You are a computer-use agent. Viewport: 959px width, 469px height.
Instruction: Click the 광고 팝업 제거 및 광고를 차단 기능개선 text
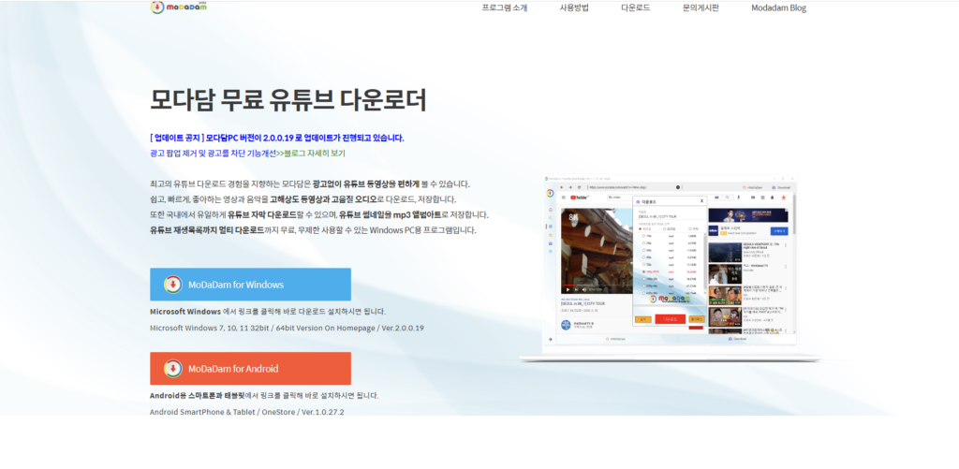pos(213,153)
